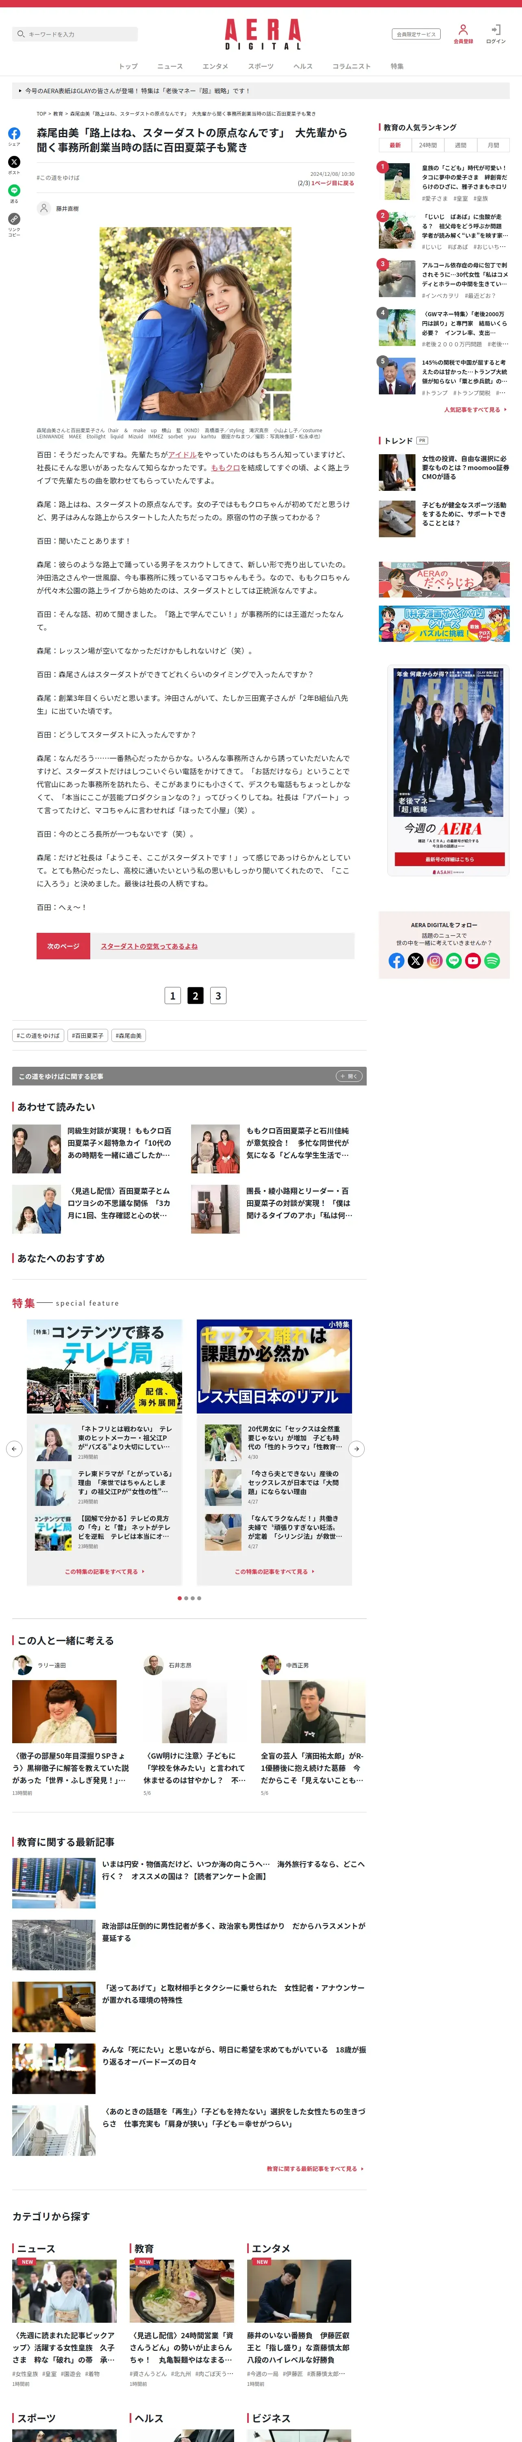Screen dimensions: 522x2442
Task: Click current page 2 button
Action: click(x=195, y=996)
